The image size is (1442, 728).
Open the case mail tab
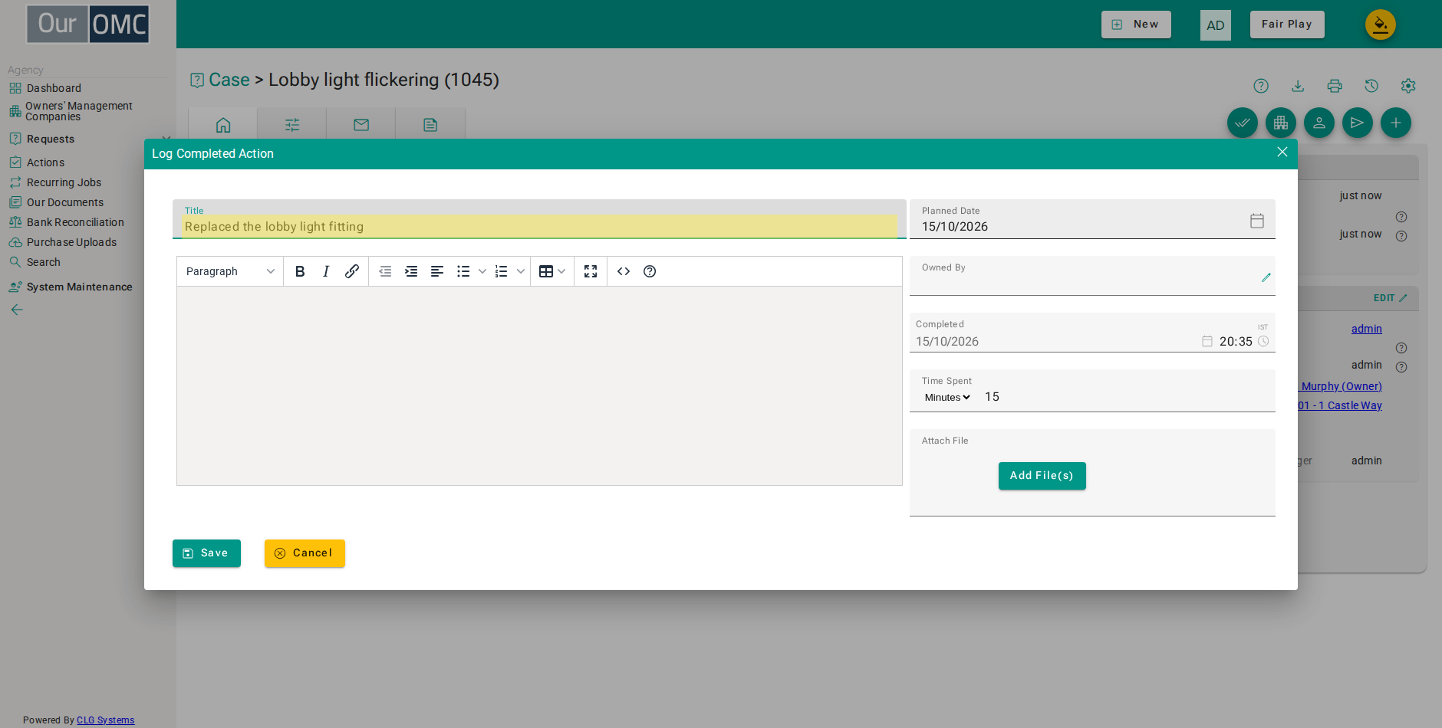(x=361, y=125)
